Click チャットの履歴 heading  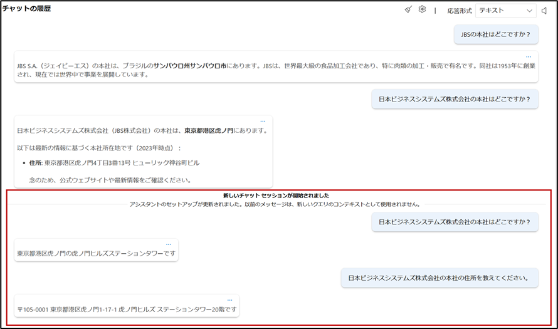click(x=27, y=9)
